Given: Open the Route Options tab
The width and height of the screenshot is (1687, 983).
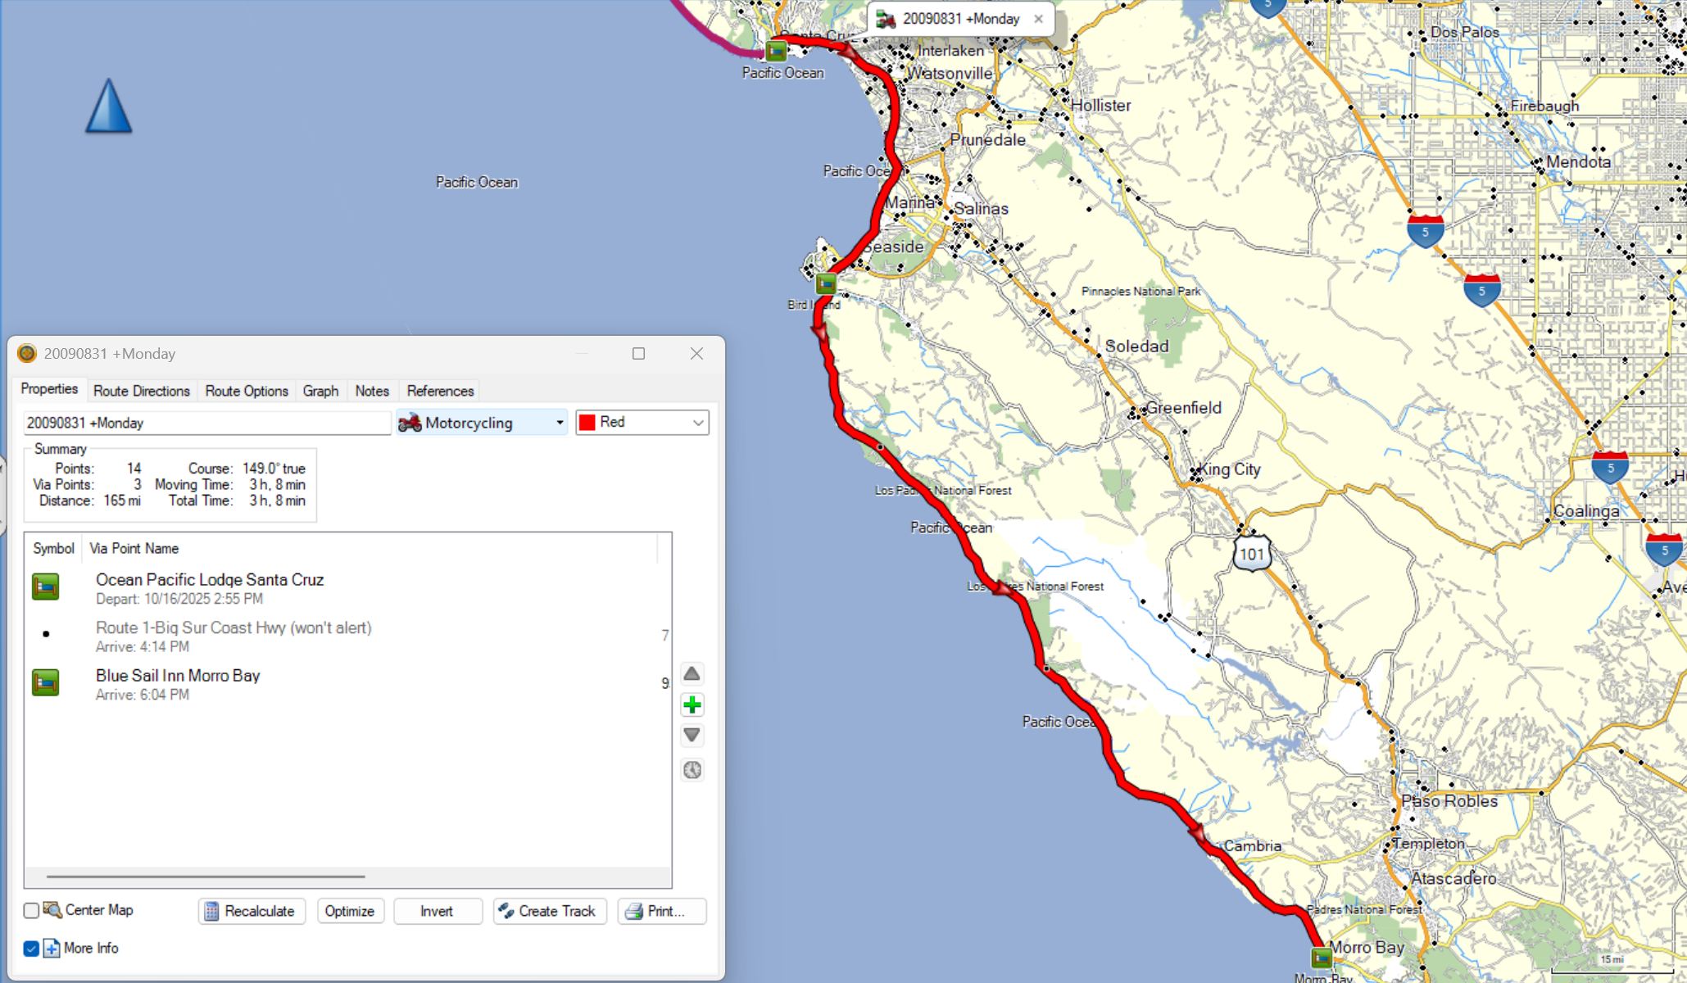Looking at the screenshot, I should point(246,391).
